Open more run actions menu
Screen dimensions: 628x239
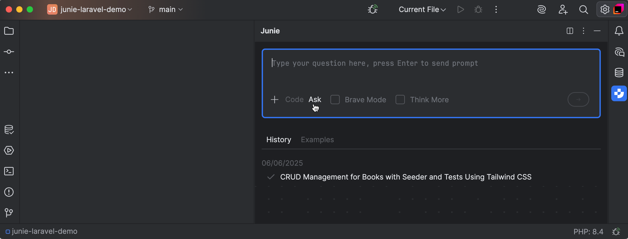pyautogui.click(x=496, y=10)
